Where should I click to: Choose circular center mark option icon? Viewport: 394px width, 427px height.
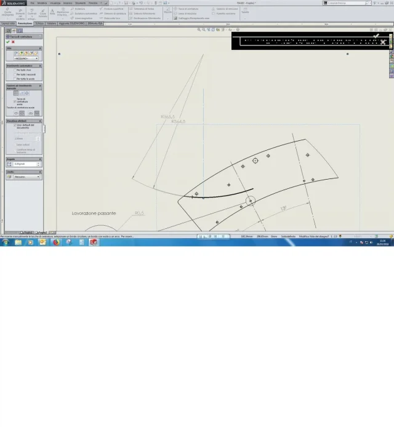pyautogui.click(x=27, y=94)
